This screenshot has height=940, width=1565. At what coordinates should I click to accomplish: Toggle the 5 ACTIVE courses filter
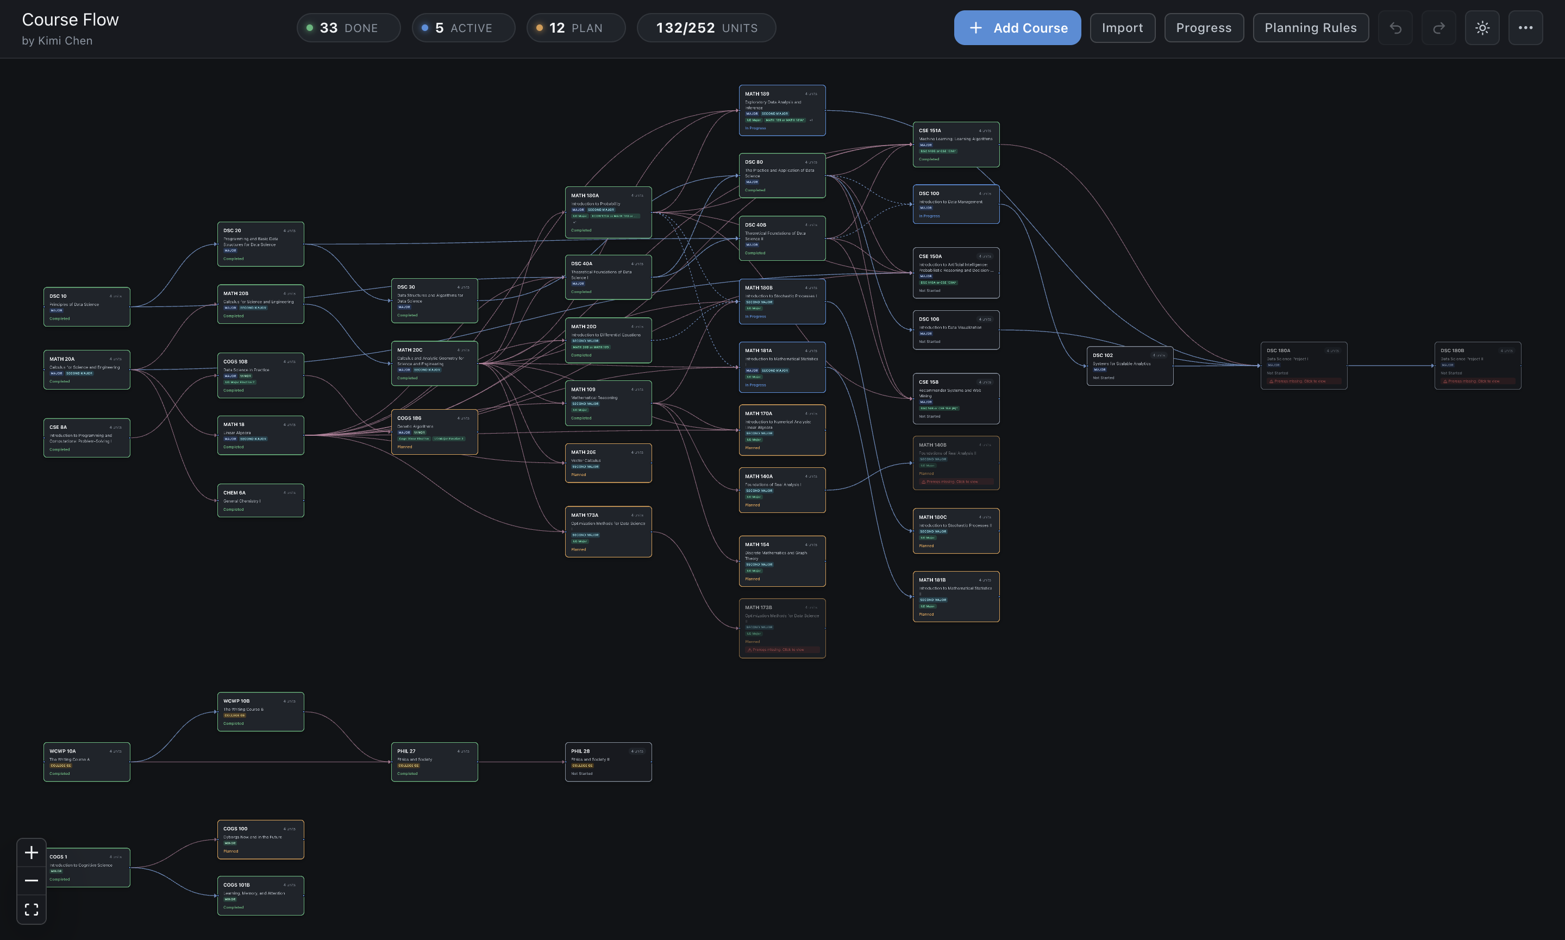pyautogui.click(x=463, y=27)
